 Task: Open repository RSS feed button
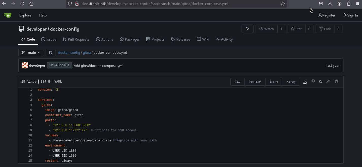pyautogui.click(x=247, y=29)
